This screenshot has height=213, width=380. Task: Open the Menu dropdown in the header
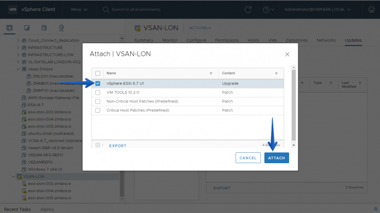coord(79,9)
